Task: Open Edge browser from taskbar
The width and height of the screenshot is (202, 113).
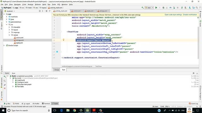Action: click(62, 110)
